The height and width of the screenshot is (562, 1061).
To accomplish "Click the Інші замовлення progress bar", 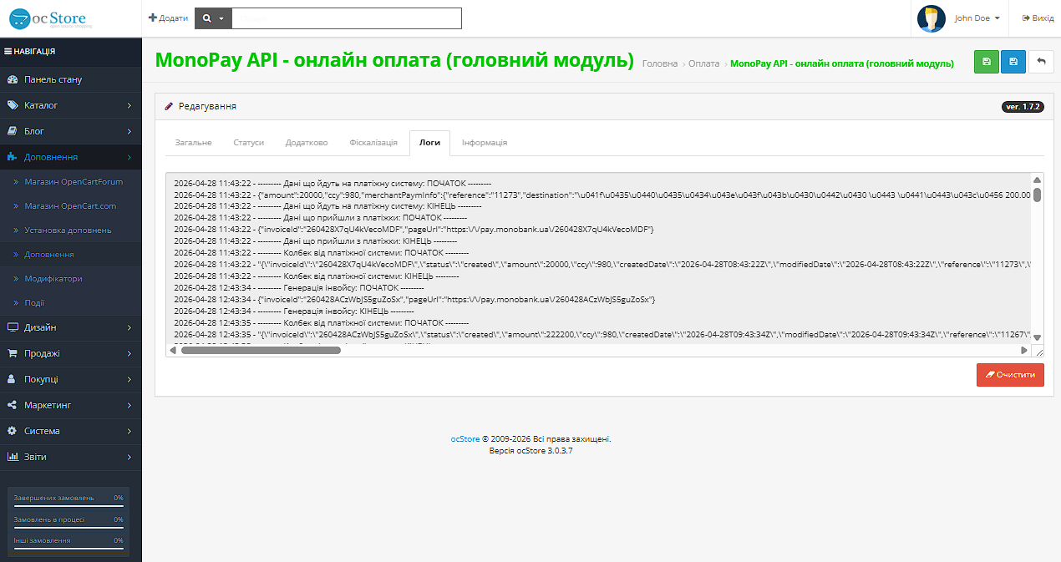I will click(x=69, y=549).
